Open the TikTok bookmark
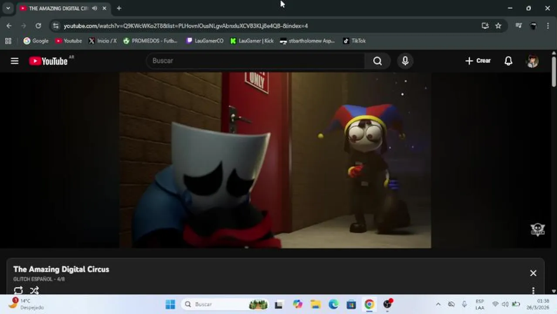This screenshot has width=557, height=314. pos(354,41)
